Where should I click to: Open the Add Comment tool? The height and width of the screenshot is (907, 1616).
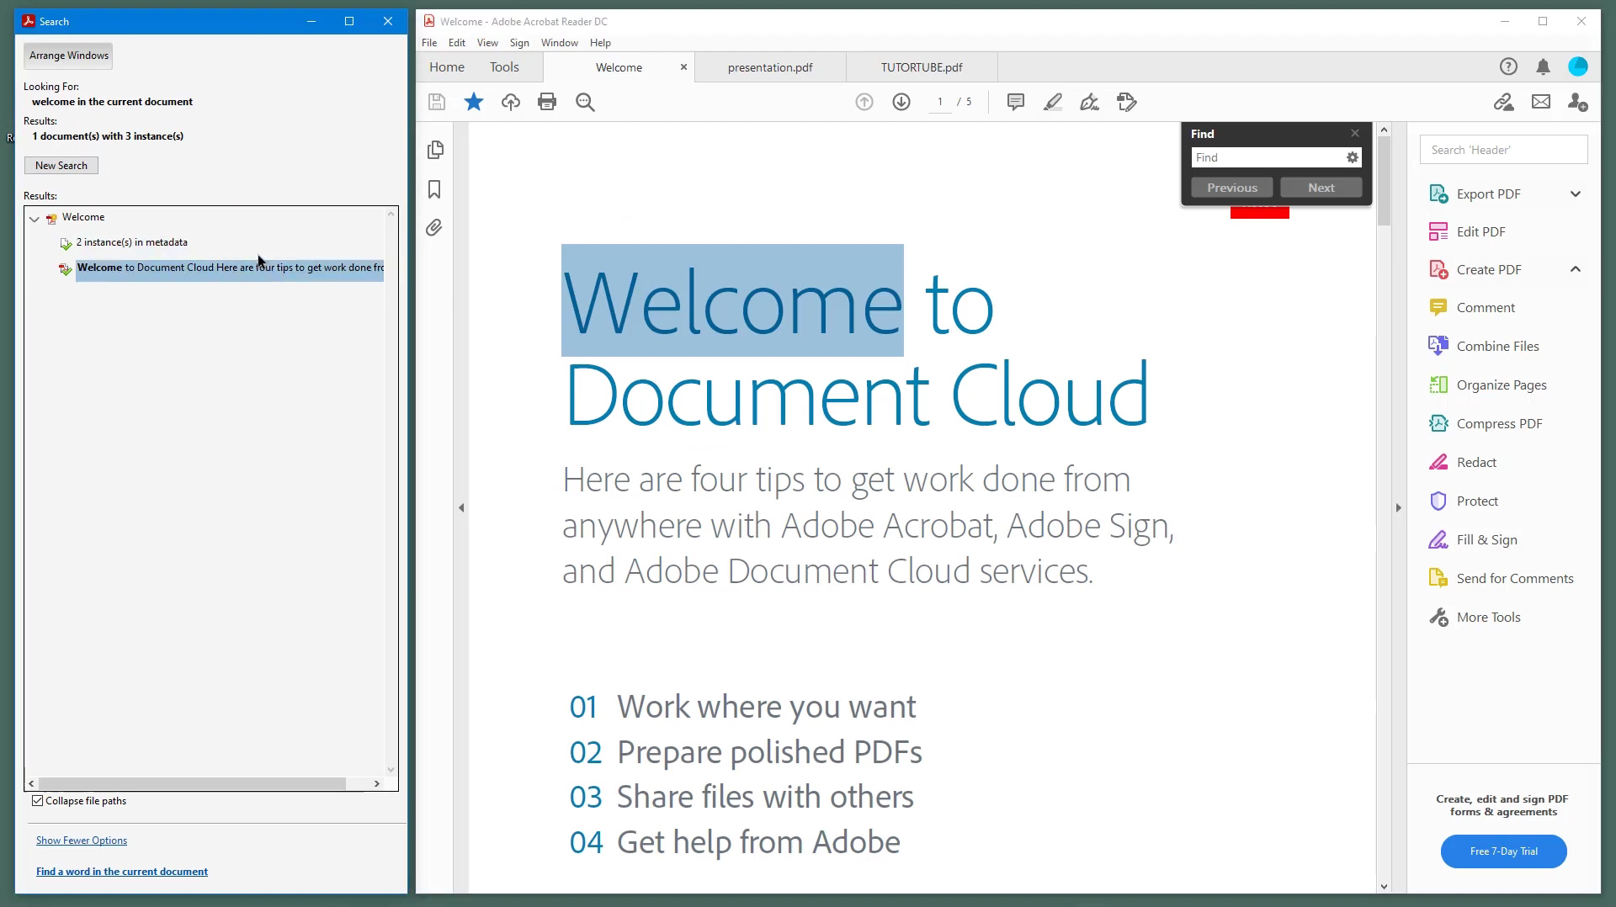tap(1016, 102)
